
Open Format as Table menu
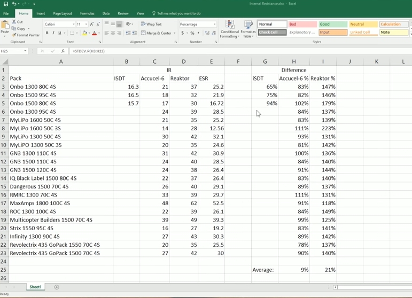[x=248, y=29]
